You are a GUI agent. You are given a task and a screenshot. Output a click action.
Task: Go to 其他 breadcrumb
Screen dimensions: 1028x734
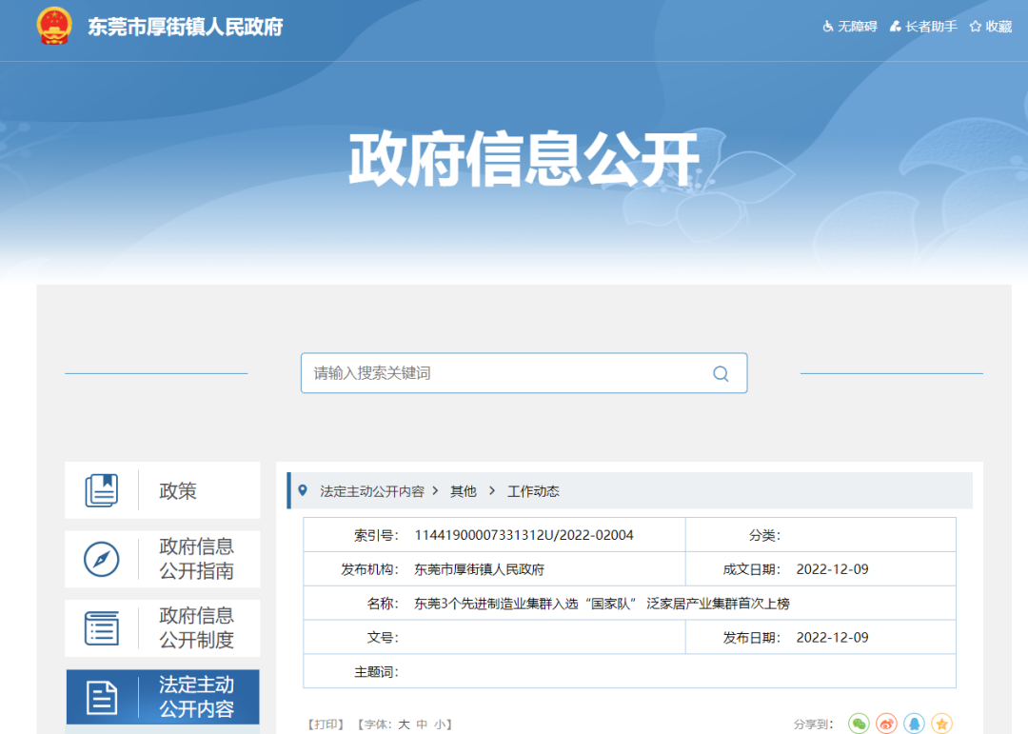coord(463,491)
